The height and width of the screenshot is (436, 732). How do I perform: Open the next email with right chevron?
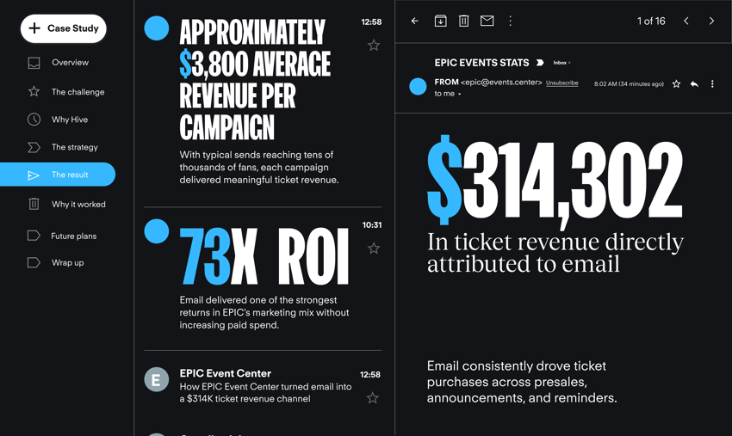tap(711, 21)
